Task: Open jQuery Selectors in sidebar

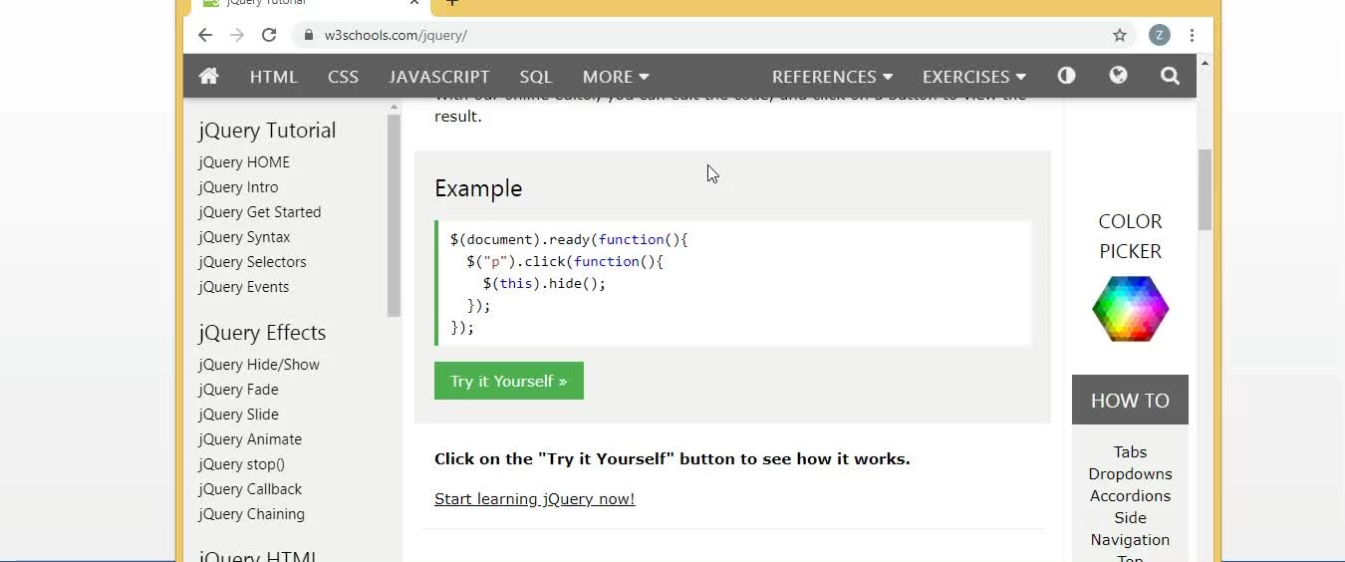Action: click(x=252, y=261)
